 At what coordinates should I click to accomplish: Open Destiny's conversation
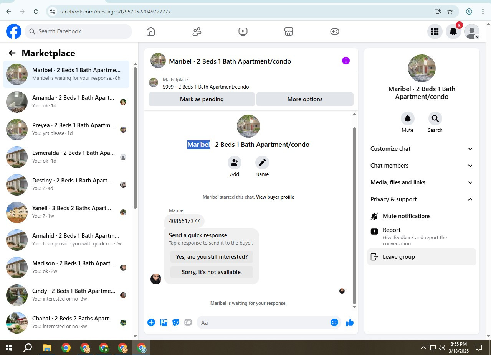click(x=66, y=184)
